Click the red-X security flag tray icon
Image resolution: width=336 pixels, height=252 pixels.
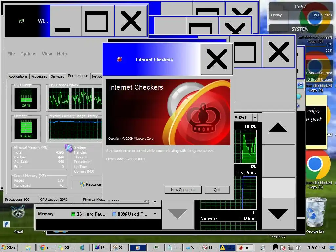tap(283, 248)
